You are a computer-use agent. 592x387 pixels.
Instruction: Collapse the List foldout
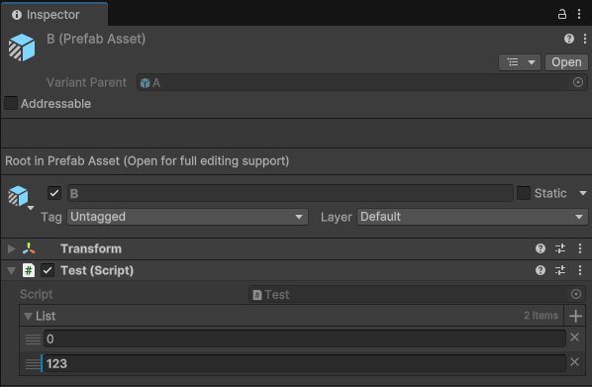coord(28,316)
